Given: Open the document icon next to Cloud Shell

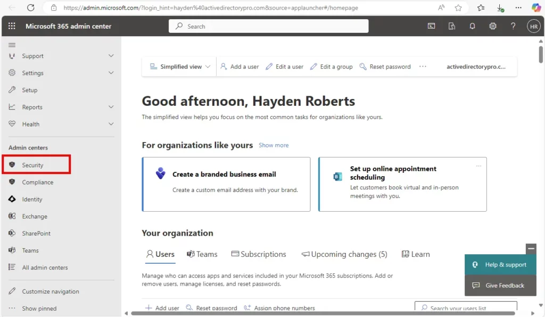Looking at the screenshot, I should point(452,26).
